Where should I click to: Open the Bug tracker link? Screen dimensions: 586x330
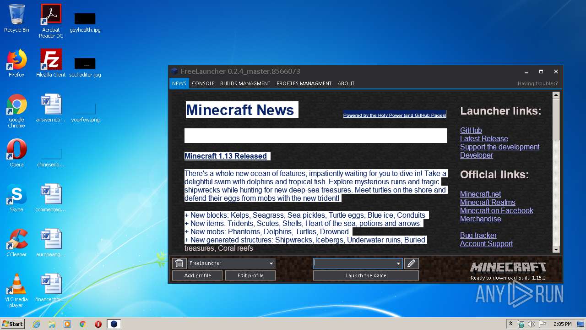(478, 235)
